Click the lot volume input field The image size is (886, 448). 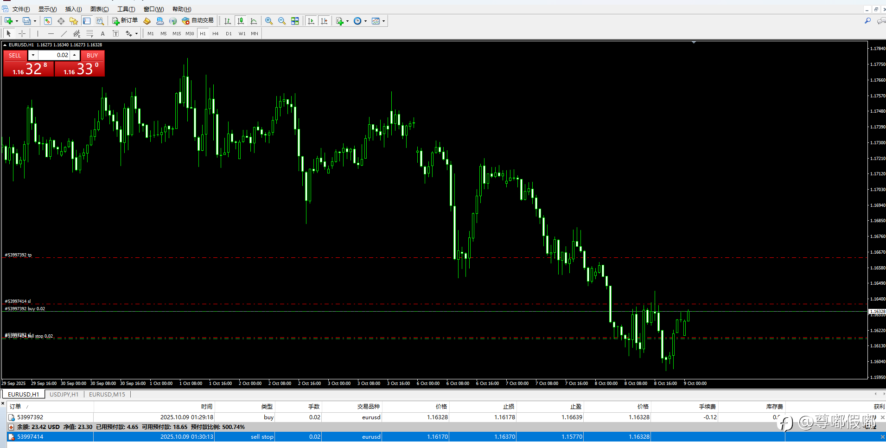[x=54, y=55]
